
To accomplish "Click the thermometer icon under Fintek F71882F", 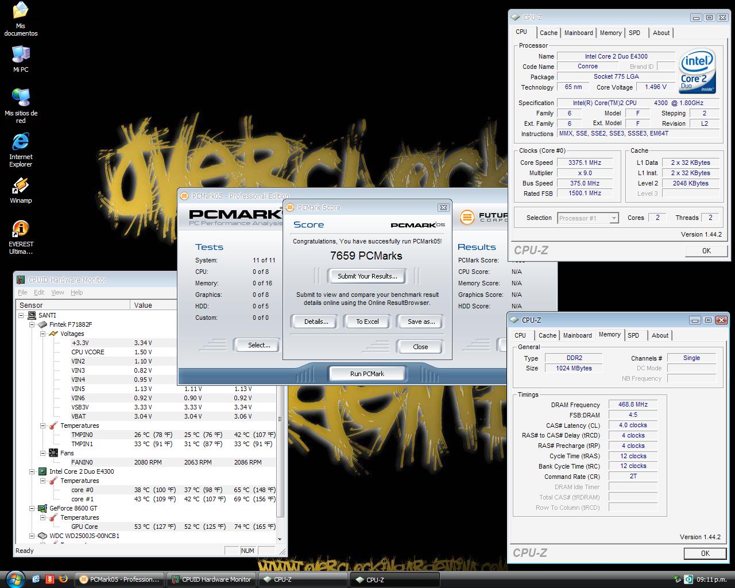I will pos(53,425).
